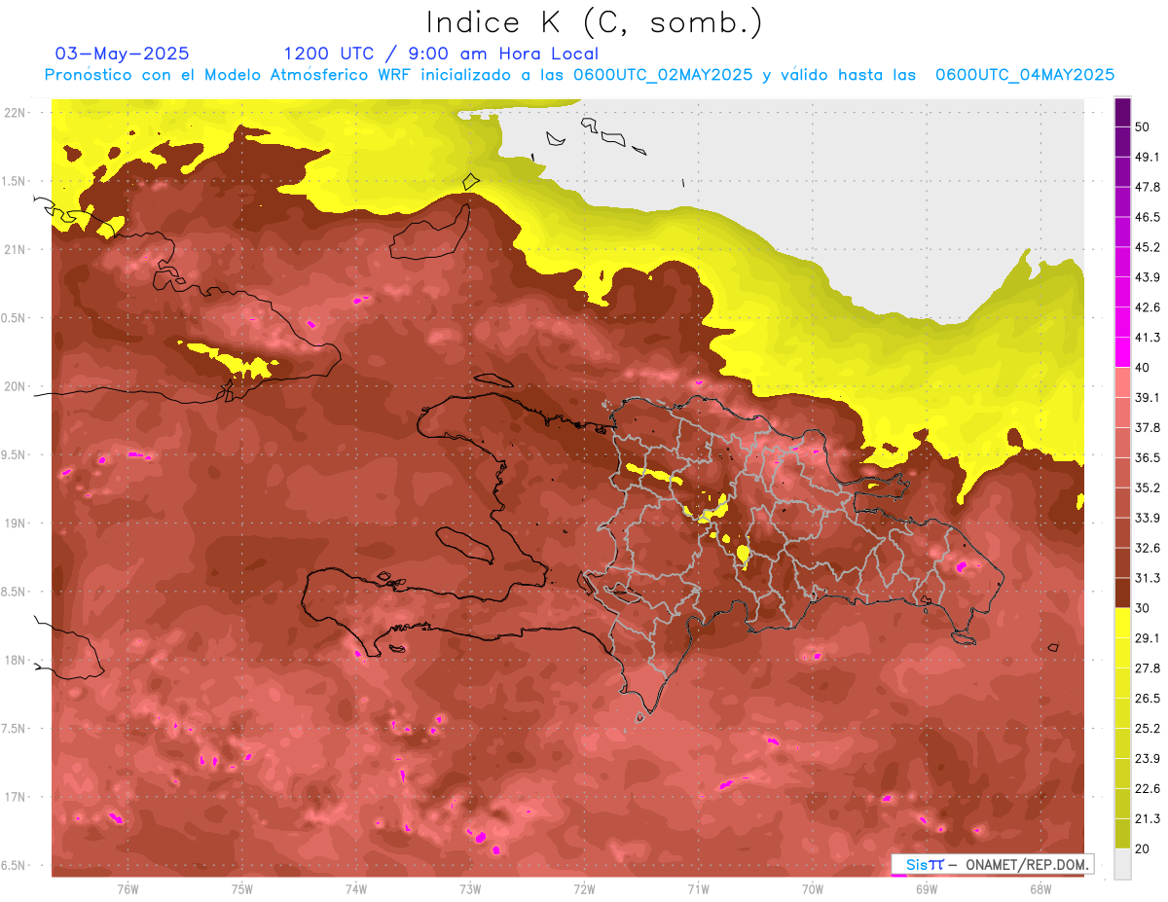Click the 39.1 color scale value
This screenshot has width=1168, height=902.
click(x=1148, y=397)
